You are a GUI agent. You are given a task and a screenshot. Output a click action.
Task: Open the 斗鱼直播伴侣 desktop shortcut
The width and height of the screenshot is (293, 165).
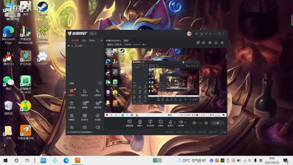coord(26,132)
